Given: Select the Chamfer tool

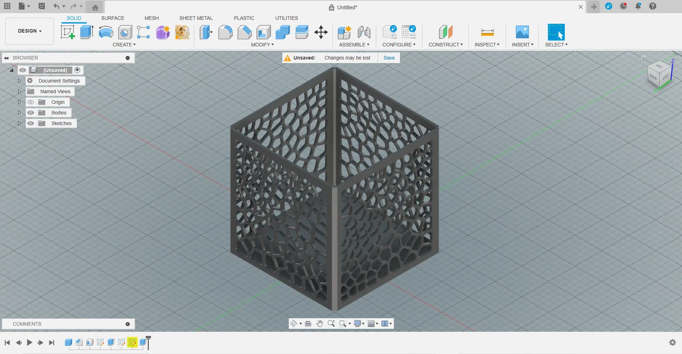Looking at the screenshot, I should pos(245,32).
